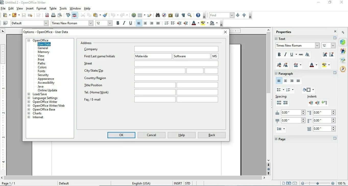Click Decrease Indent in the formatting toolbar
The height and width of the screenshot is (186, 348).
tap(179, 23)
